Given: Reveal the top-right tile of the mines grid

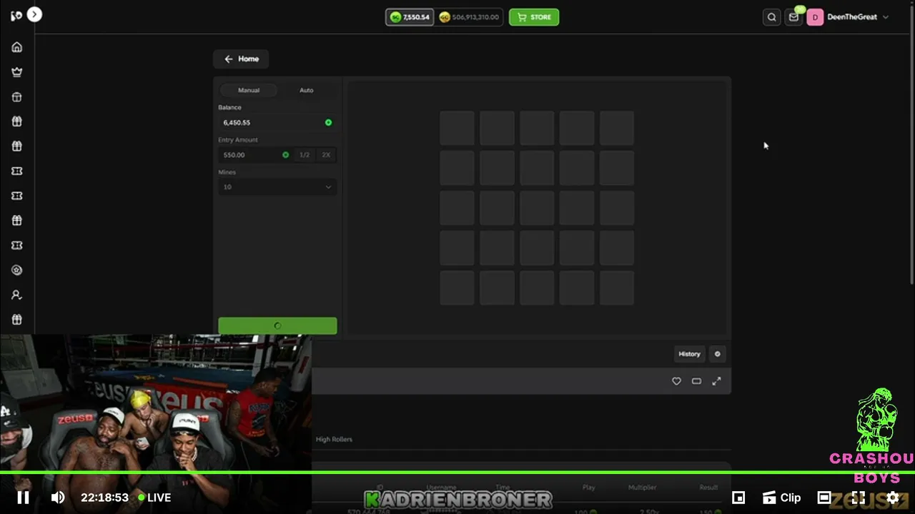Looking at the screenshot, I should [x=617, y=128].
